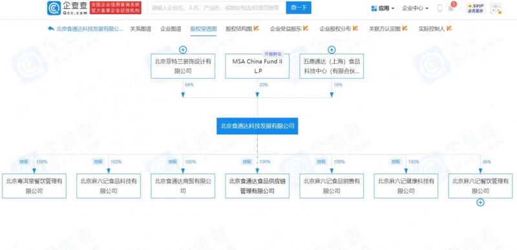Viewport: 517px width, 250px height.
Task: Select the MSA China Fund II L.P node
Action: click(257, 66)
